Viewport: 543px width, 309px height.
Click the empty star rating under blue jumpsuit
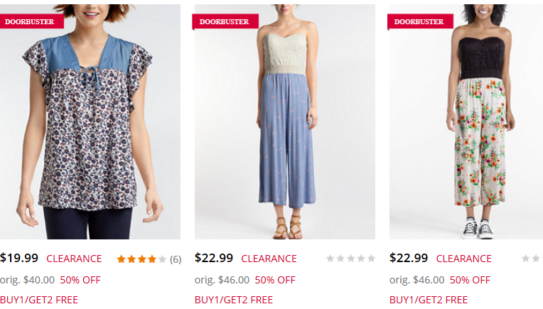[350, 259]
